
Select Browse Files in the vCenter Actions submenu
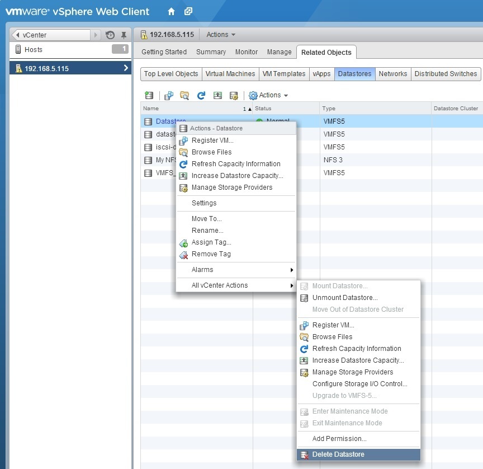[x=358, y=337]
